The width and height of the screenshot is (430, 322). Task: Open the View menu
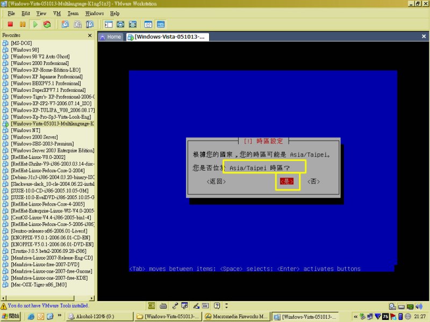coord(41,13)
